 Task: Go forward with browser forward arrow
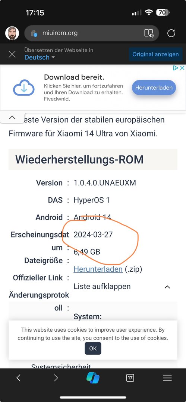tap(56, 378)
